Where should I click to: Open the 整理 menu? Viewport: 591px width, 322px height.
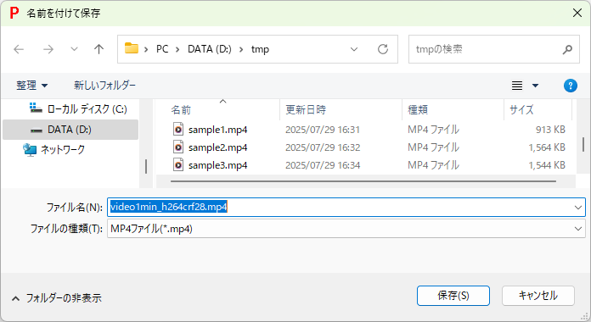[31, 86]
